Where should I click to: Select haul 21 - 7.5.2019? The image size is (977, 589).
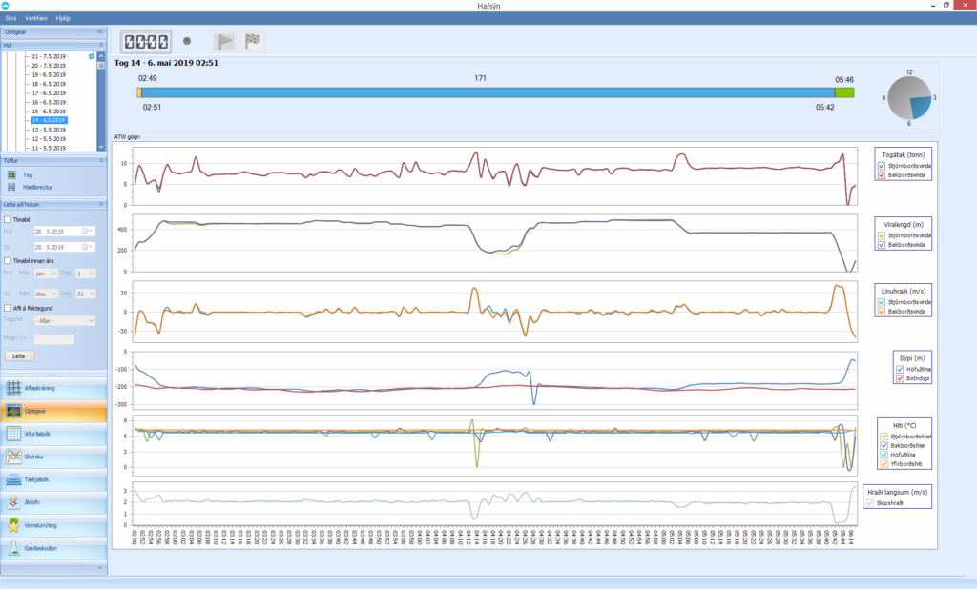[49, 56]
